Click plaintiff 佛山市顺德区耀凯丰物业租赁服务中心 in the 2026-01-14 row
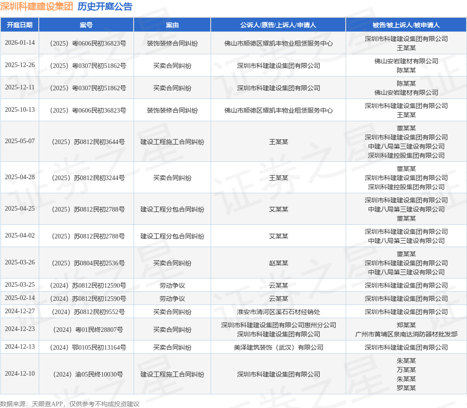This screenshot has width=467, height=408. click(279, 43)
